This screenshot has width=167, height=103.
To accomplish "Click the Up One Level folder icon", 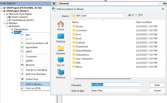I will pyautogui.click(x=133, y=15).
